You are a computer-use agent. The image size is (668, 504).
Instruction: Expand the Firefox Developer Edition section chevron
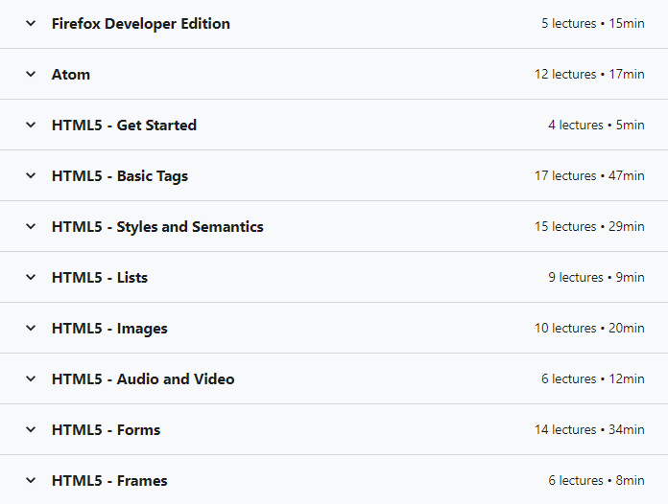point(31,23)
